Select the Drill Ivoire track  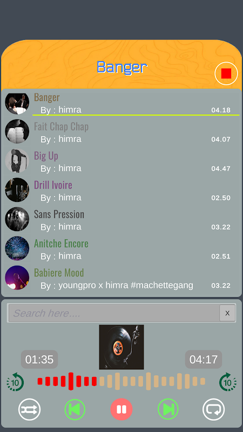coord(122,191)
